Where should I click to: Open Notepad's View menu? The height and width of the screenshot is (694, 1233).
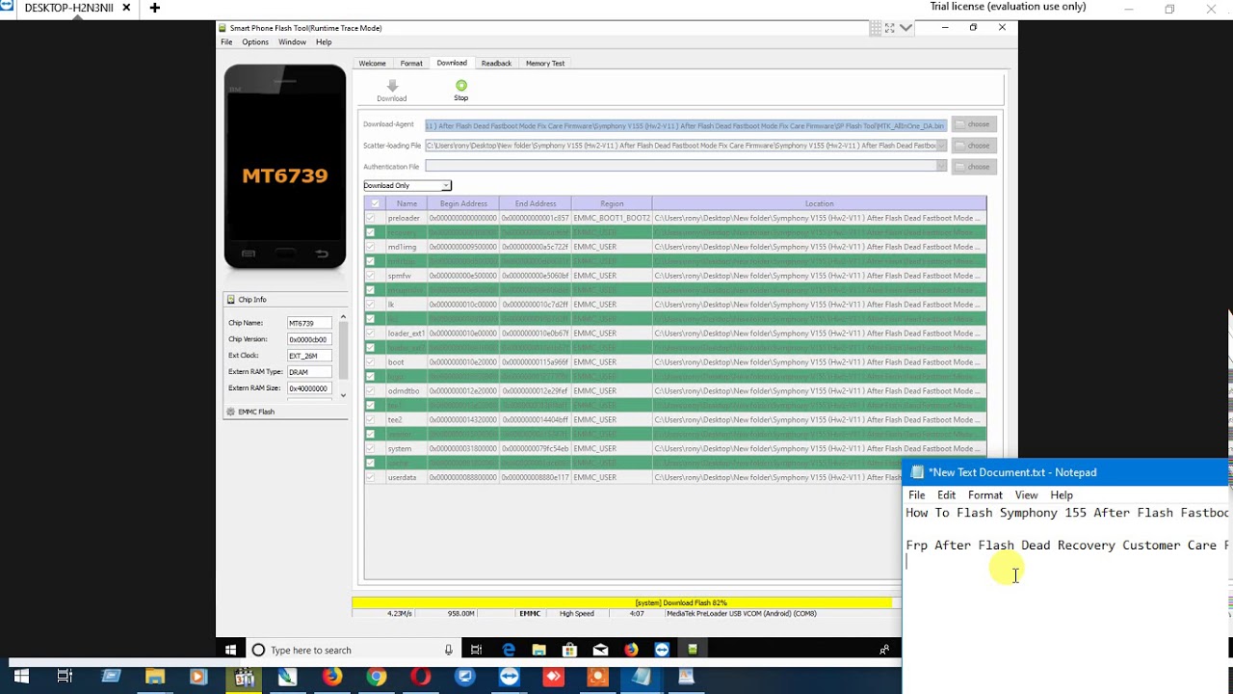coord(1027,494)
